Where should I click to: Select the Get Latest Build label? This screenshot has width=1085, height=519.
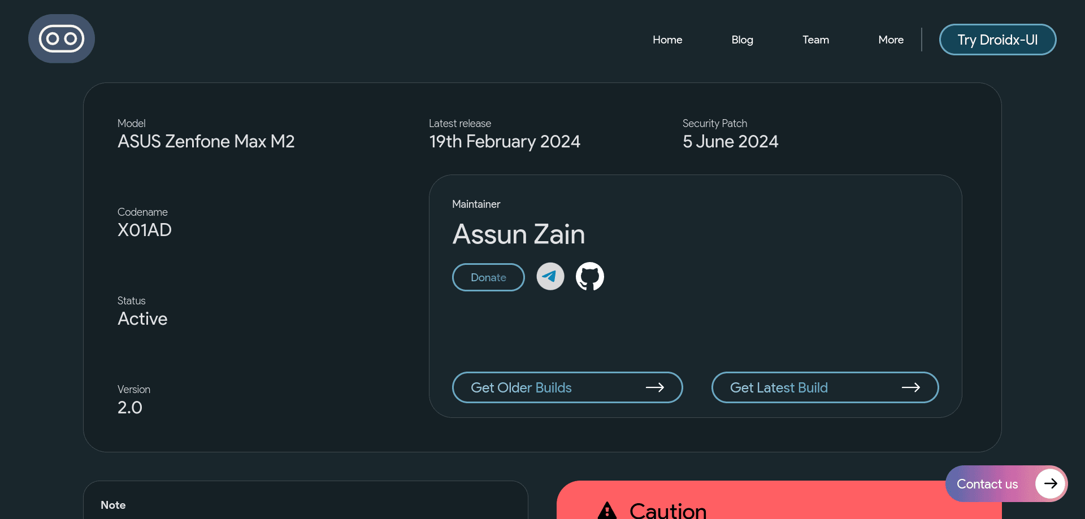pos(779,388)
